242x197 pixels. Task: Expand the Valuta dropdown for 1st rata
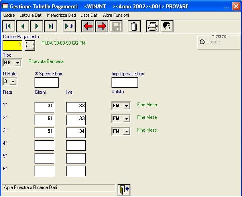[x=126, y=106]
